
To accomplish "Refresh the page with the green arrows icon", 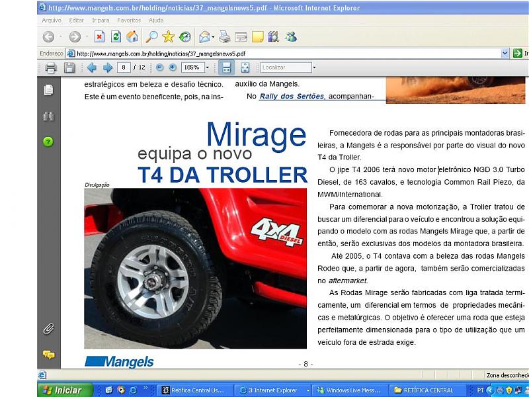I will pyautogui.click(x=116, y=36).
